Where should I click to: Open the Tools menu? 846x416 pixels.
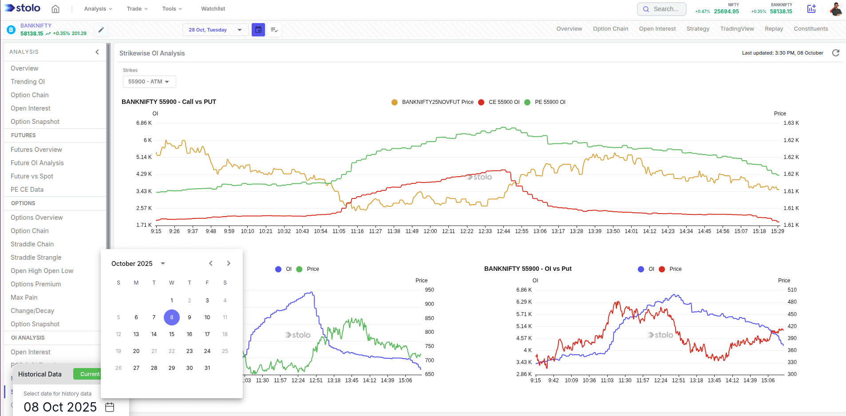(171, 8)
